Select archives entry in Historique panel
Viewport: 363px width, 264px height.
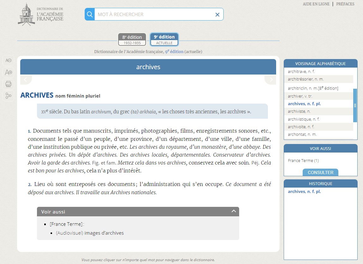304,192
